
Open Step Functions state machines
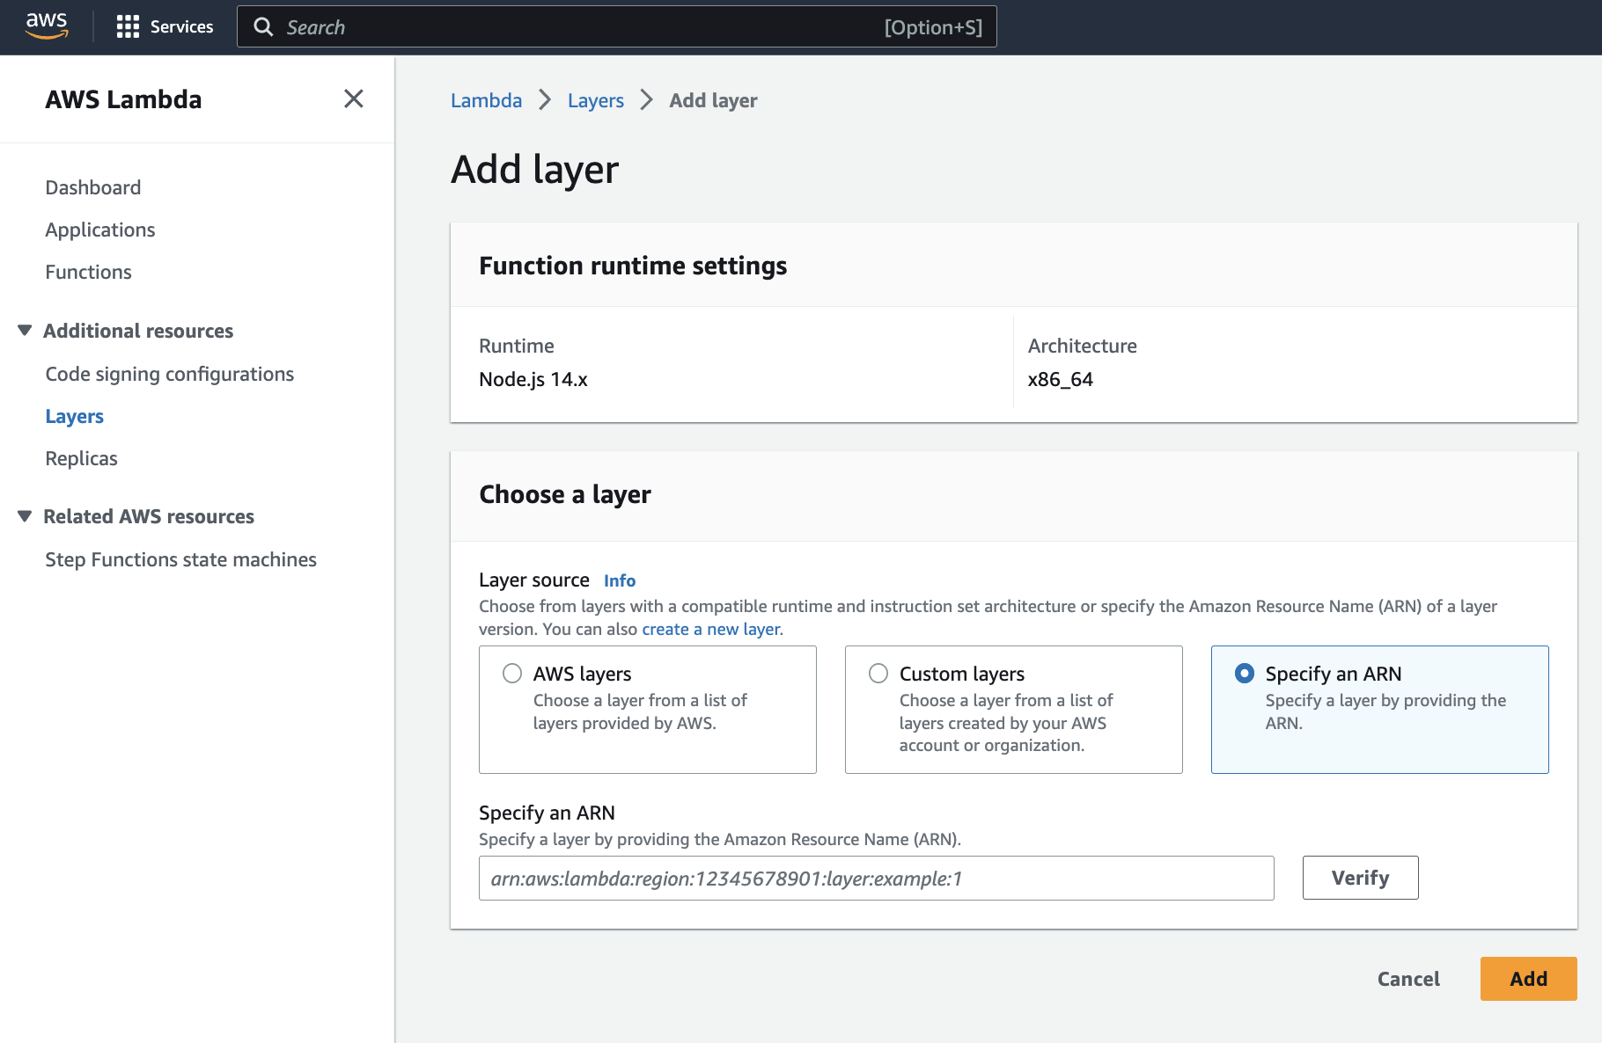click(181, 559)
